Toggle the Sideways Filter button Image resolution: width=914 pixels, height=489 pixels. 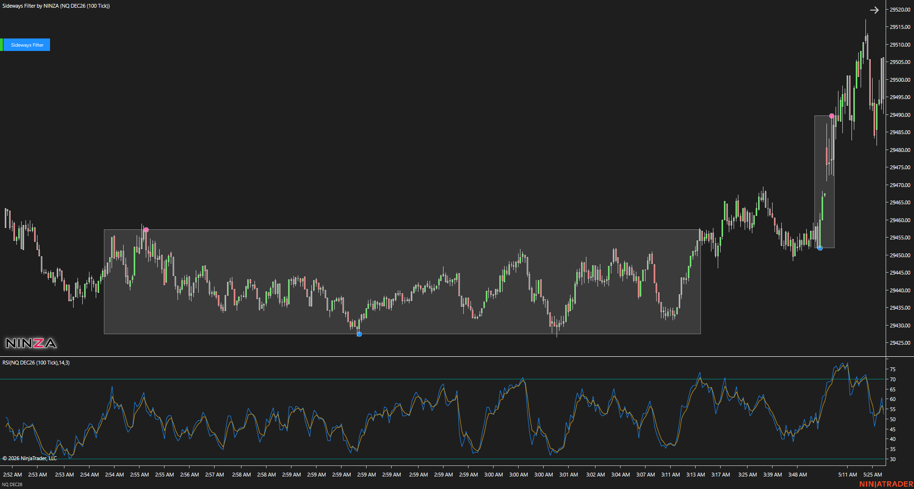click(27, 45)
